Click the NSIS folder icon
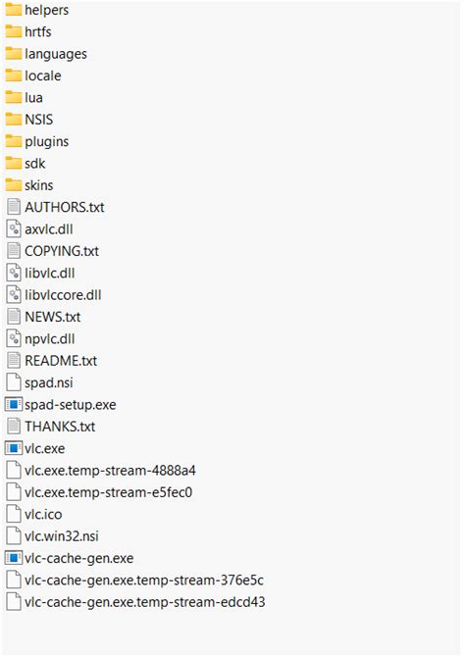 pyautogui.click(x=14, y=120)
